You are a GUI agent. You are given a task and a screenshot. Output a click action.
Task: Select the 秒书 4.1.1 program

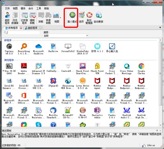[97, 48]
